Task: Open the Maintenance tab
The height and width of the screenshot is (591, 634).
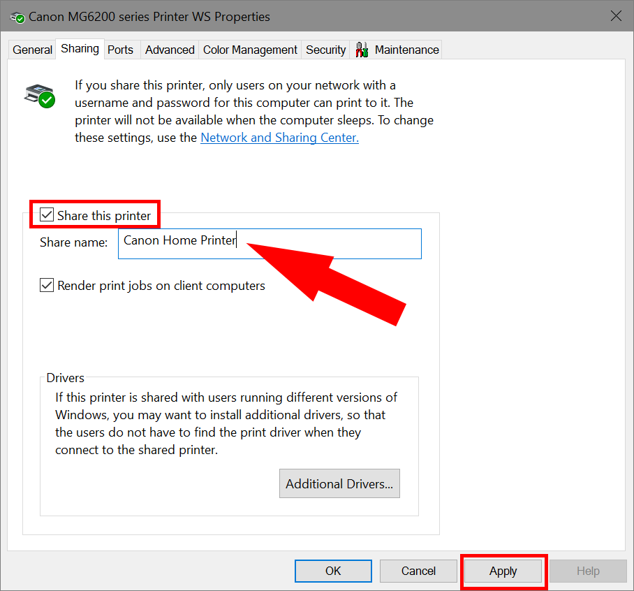Action: click(x=396, y=50)
